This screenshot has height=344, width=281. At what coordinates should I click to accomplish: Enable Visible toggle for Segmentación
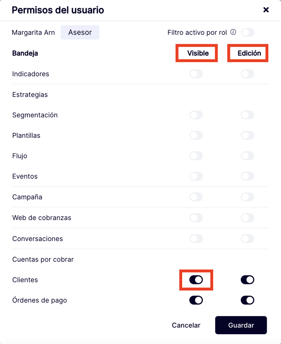[196, 115]
